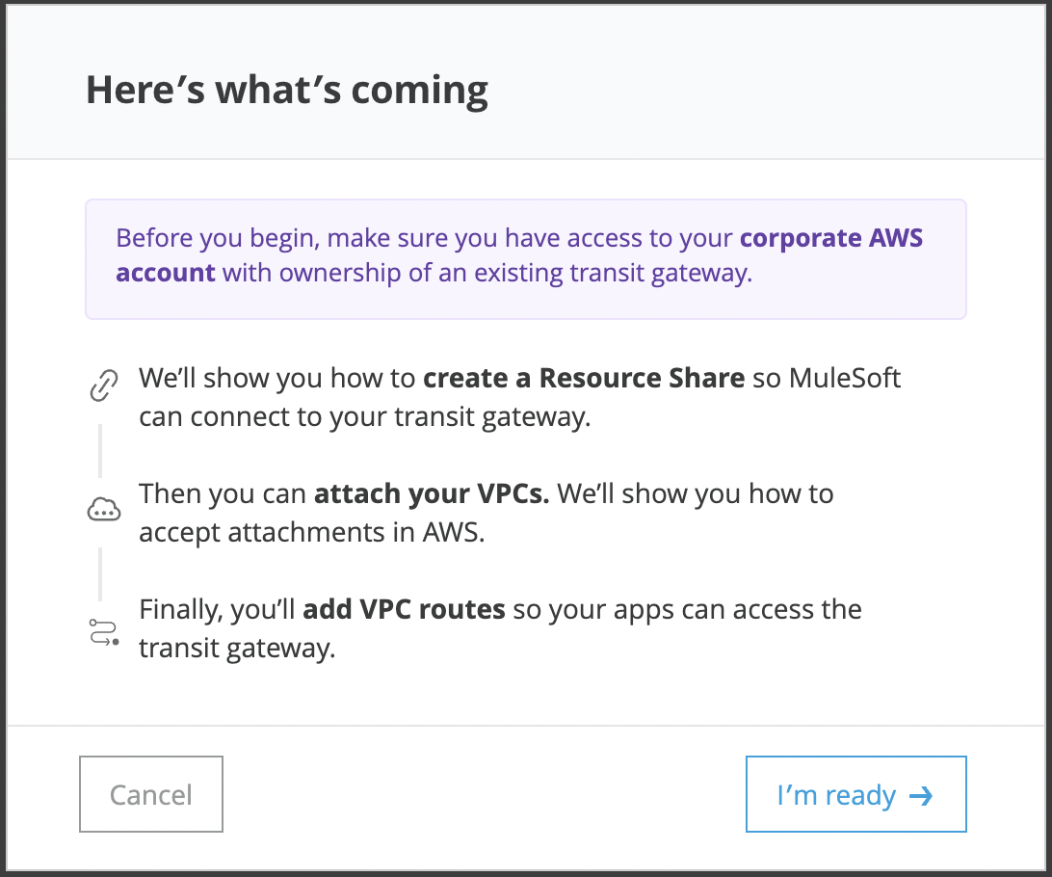Click the routes icon beside VPC routes step

[x=103, y=634]
